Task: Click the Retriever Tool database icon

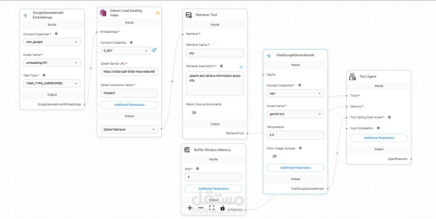Action: click(x=189, y=15)
